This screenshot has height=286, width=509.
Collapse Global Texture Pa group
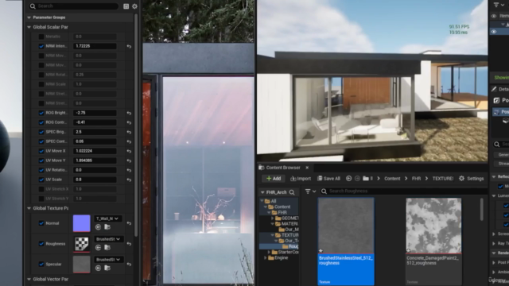click(29, 208)
